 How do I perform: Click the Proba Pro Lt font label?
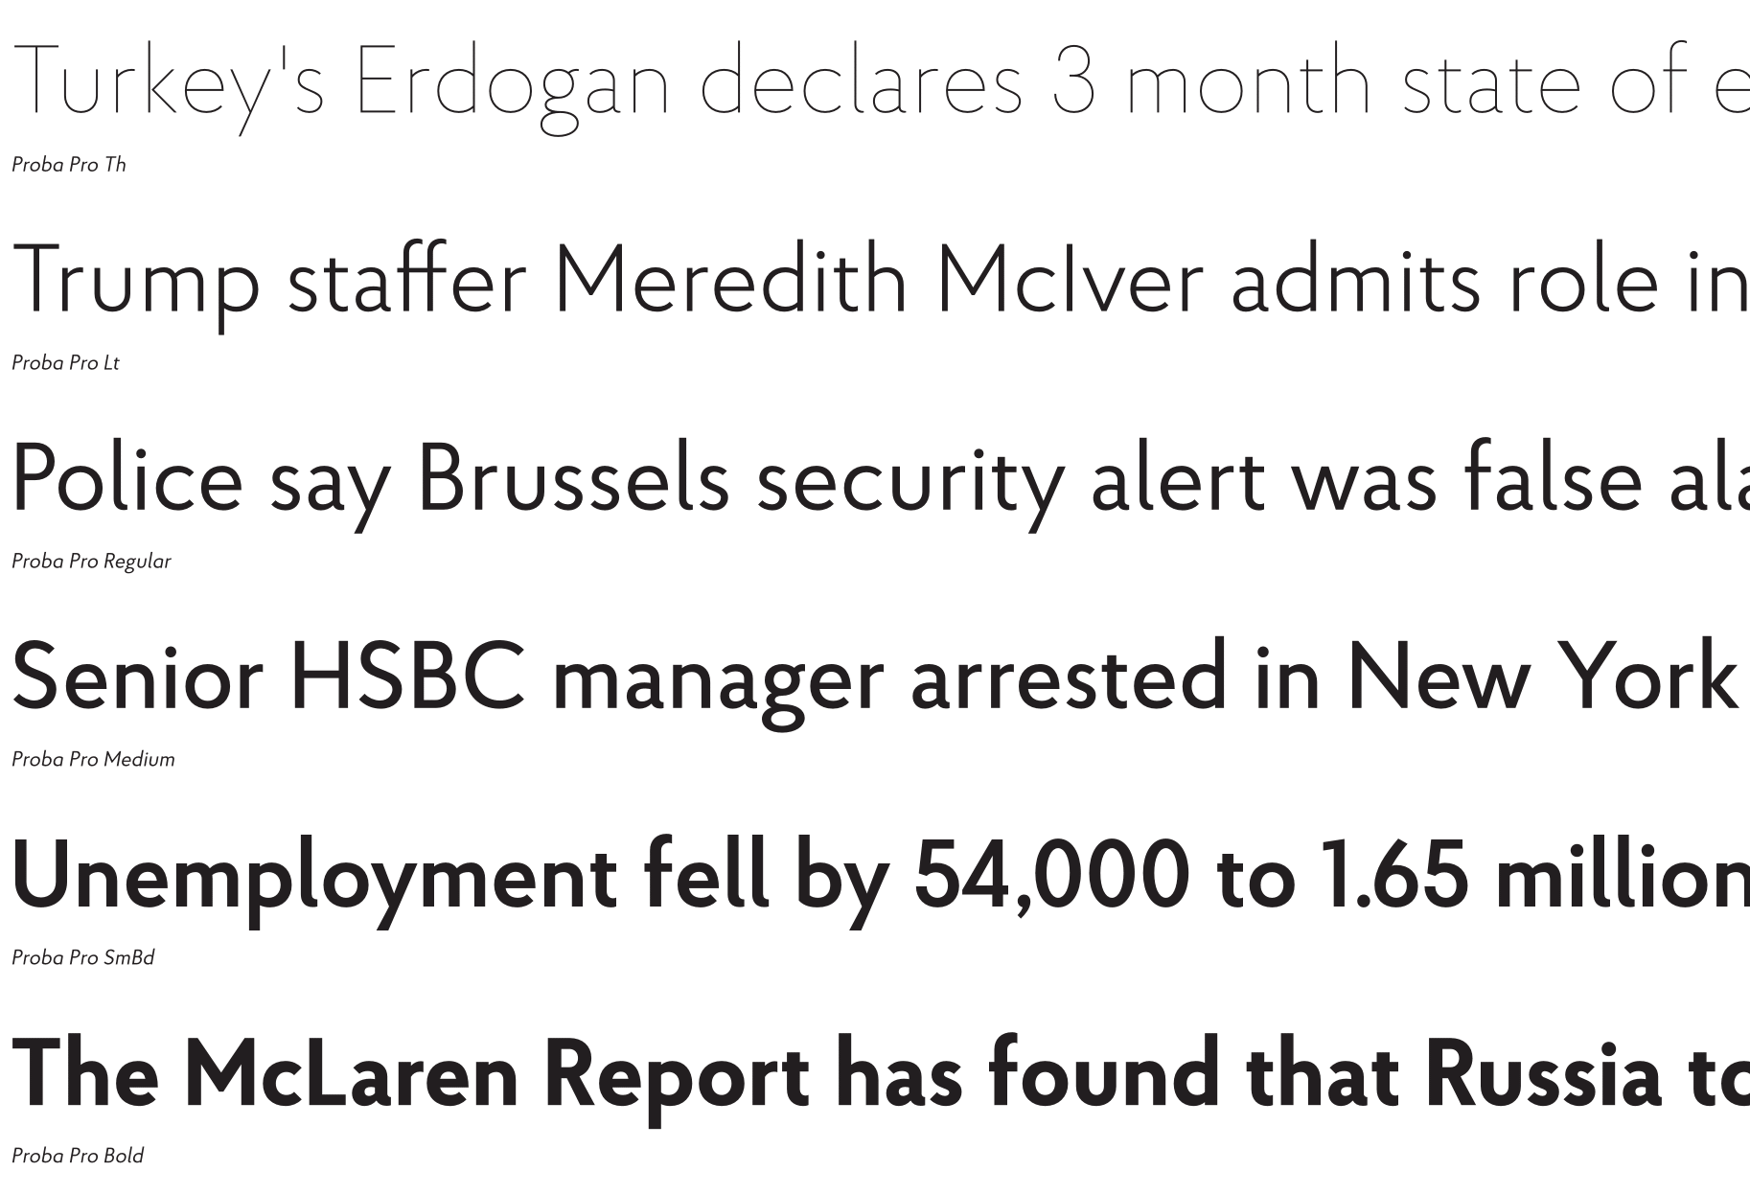click(65, 363)
